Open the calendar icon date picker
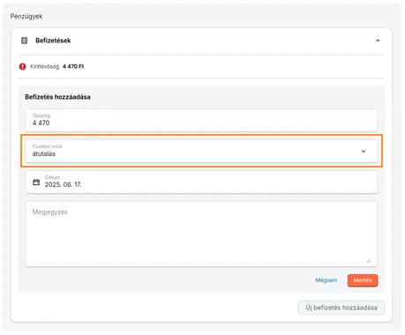 pyautogui.click(x=36, y=182)
